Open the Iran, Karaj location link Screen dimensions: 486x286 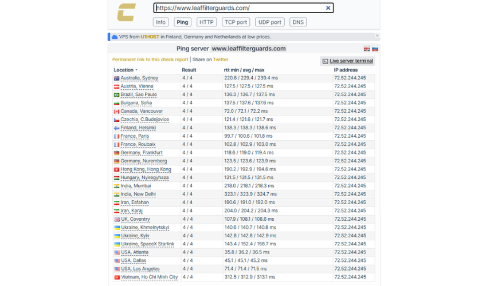132,211
